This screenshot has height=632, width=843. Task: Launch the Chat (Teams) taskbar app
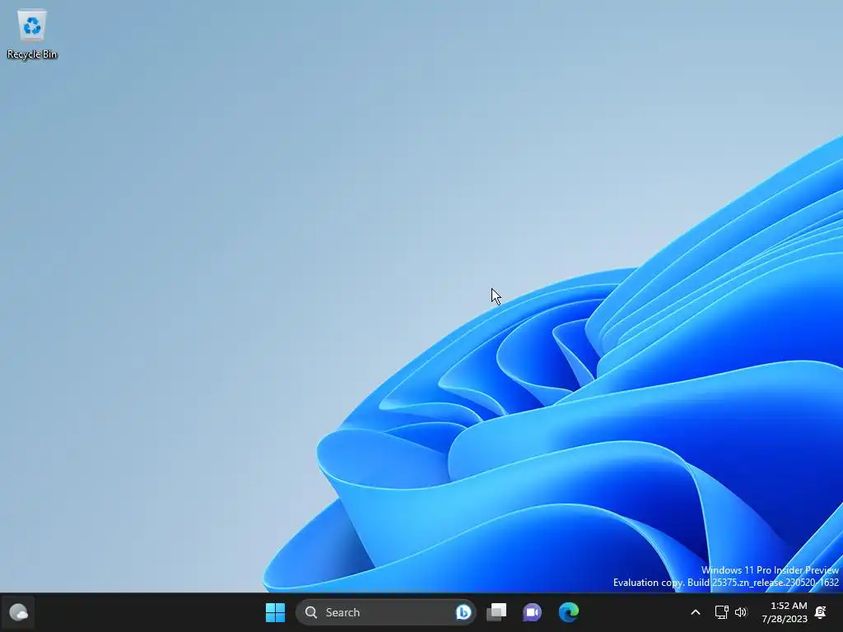click(x=533, y=612)
